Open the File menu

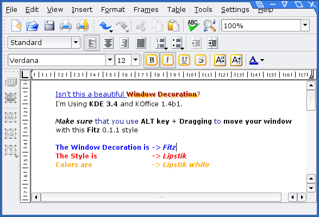[x=11, y=10]
